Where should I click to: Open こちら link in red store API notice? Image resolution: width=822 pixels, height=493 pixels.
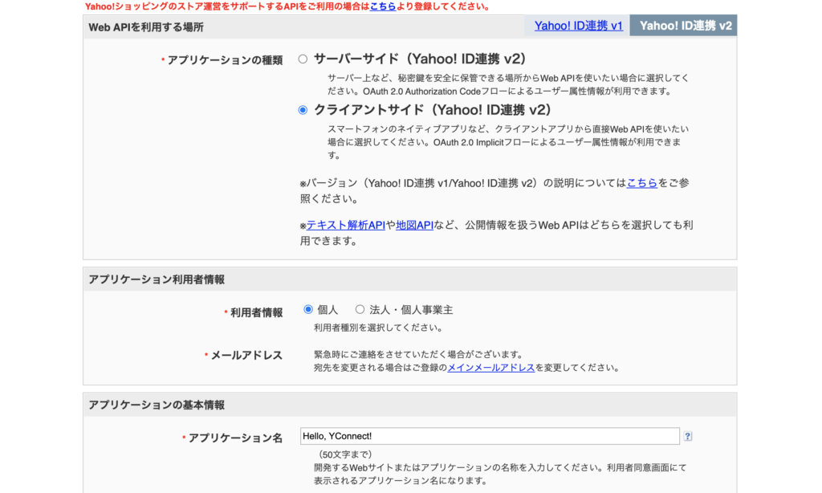383,6
